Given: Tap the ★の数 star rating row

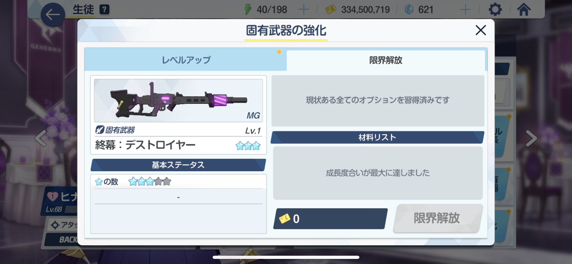Looking at the screenshot, I should point(178,182).
